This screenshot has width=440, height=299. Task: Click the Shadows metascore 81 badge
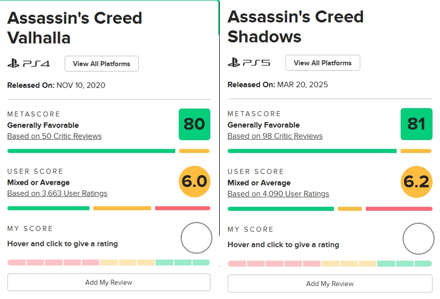(416, 124)
